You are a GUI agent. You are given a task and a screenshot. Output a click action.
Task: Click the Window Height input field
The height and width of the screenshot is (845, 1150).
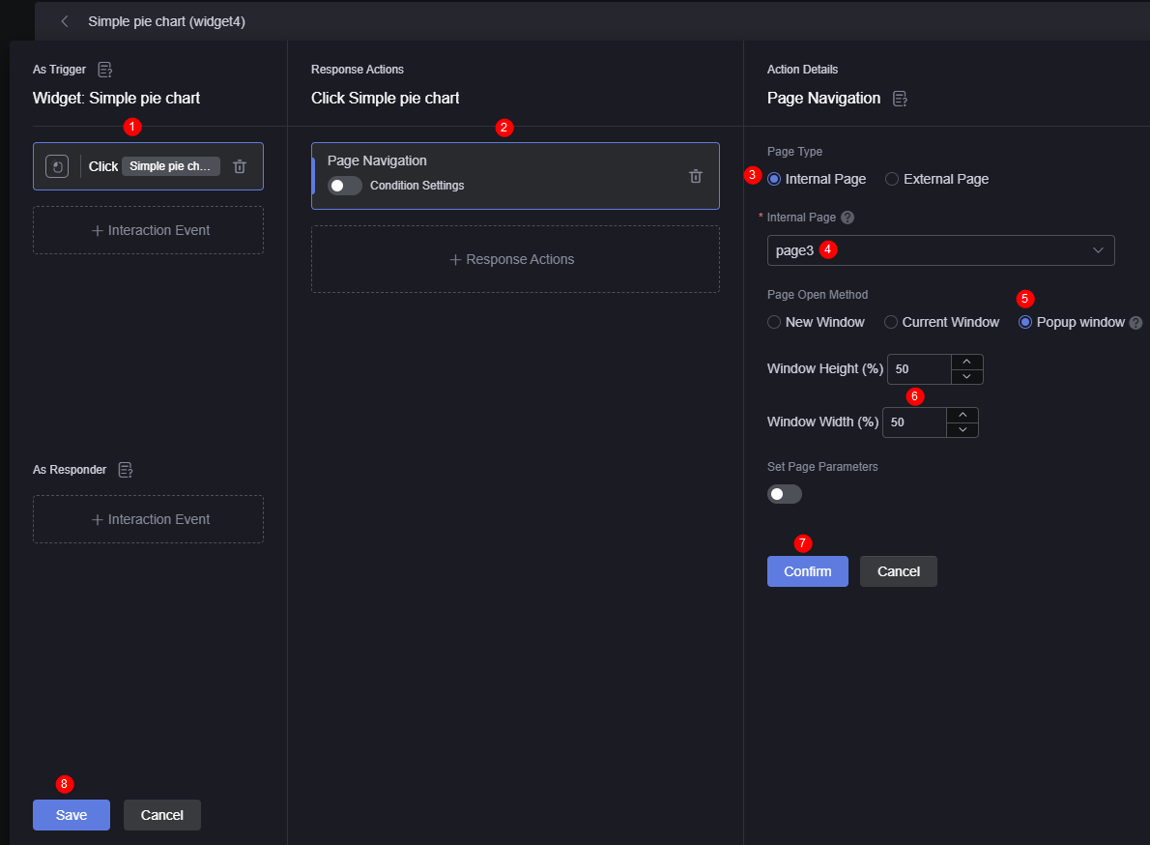(x=920, y=369)
